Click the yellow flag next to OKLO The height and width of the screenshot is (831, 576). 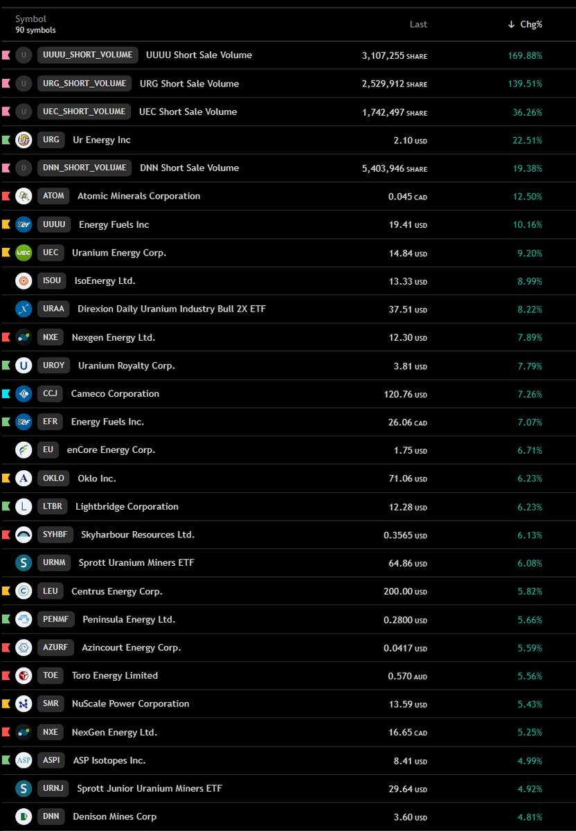pyautogui.click(x=6, y=479)
